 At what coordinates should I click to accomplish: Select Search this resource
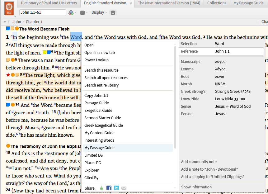click(128, 70)
